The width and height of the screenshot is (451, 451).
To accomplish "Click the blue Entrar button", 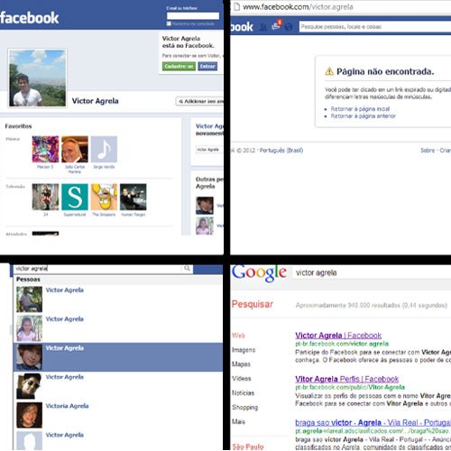I will [207, 66].
